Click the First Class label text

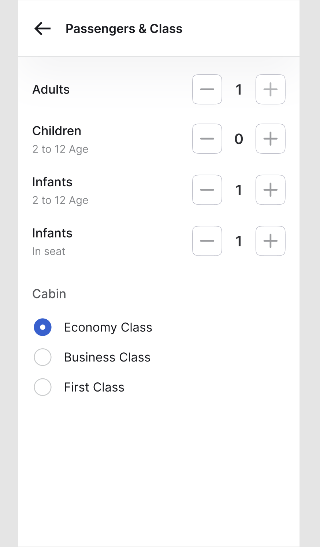94,387
